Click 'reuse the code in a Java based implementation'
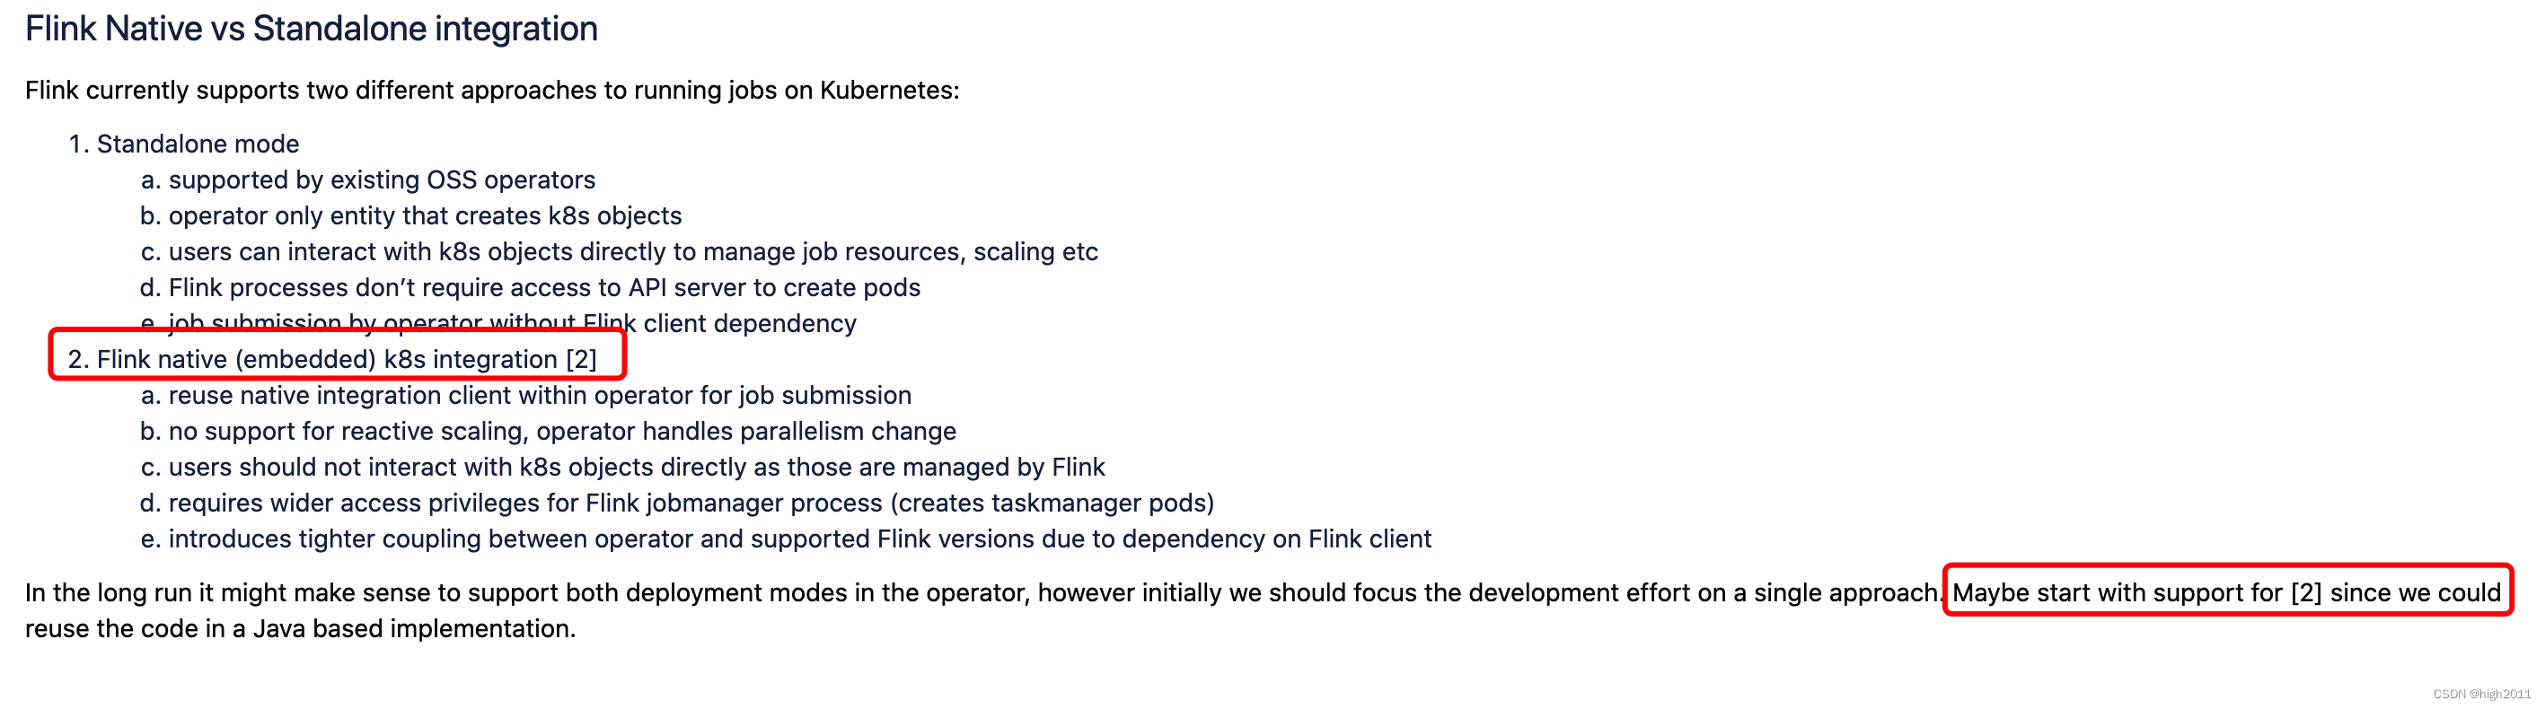 click(x=300, y=629)
